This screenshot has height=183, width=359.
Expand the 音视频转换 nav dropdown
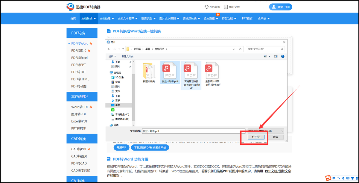pyautogui.click(x=191, y=19)
